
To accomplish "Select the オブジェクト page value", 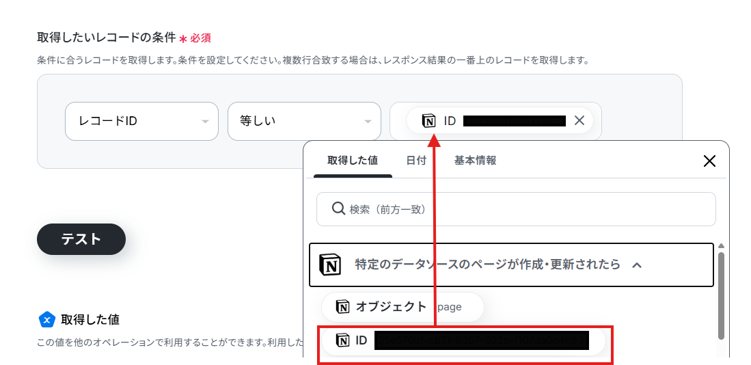I will (402, 307).
